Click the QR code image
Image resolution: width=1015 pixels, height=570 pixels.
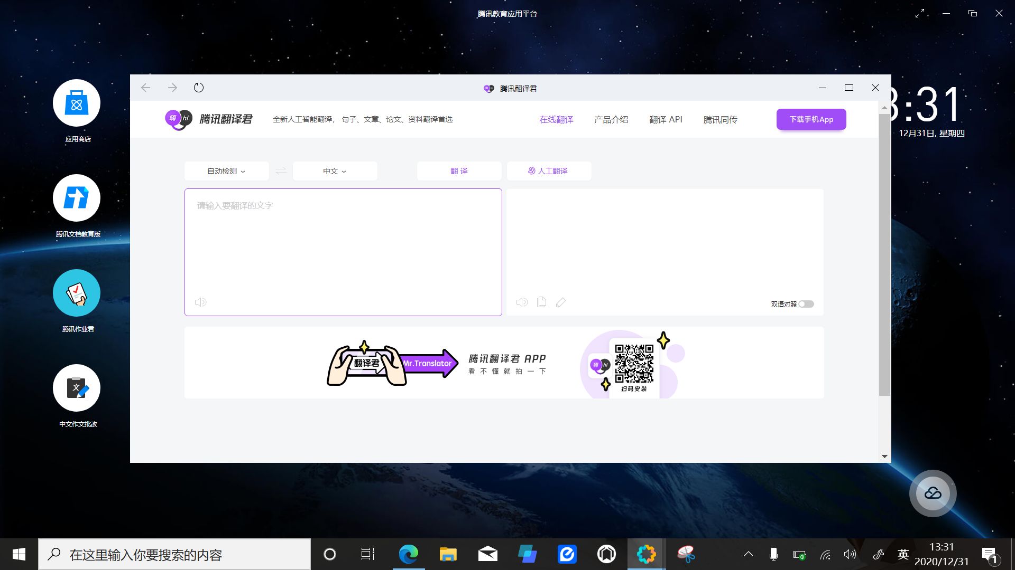634,363
